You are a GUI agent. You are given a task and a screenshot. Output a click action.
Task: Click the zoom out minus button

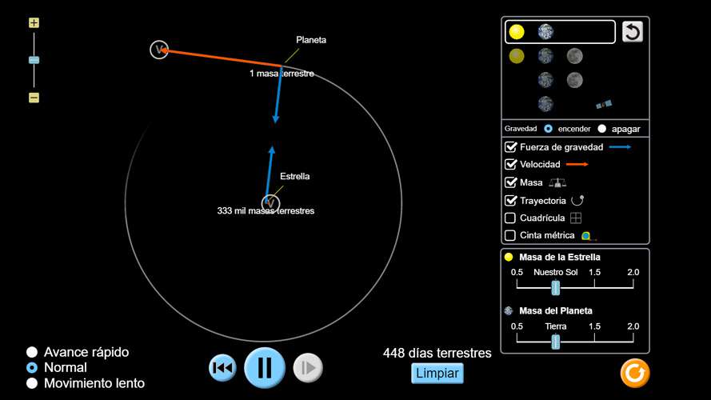tap(34, 98)
